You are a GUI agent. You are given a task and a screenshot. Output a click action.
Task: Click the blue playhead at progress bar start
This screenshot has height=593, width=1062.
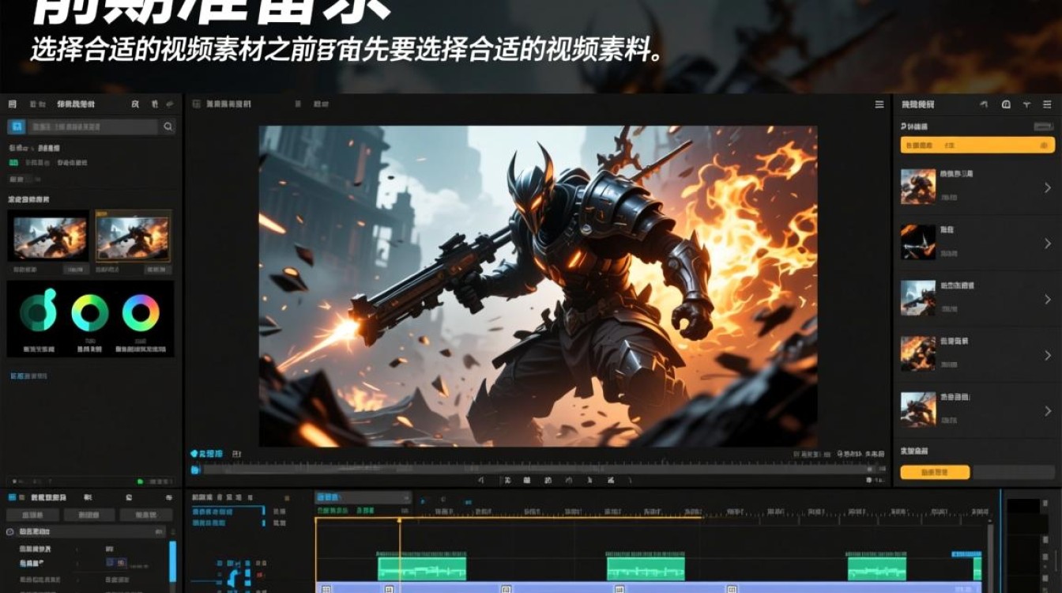coord(195,470)
